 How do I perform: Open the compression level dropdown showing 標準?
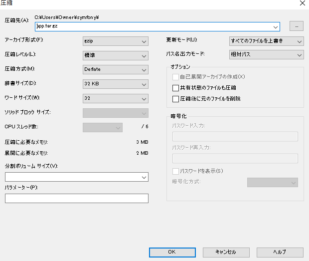[116, 55]
